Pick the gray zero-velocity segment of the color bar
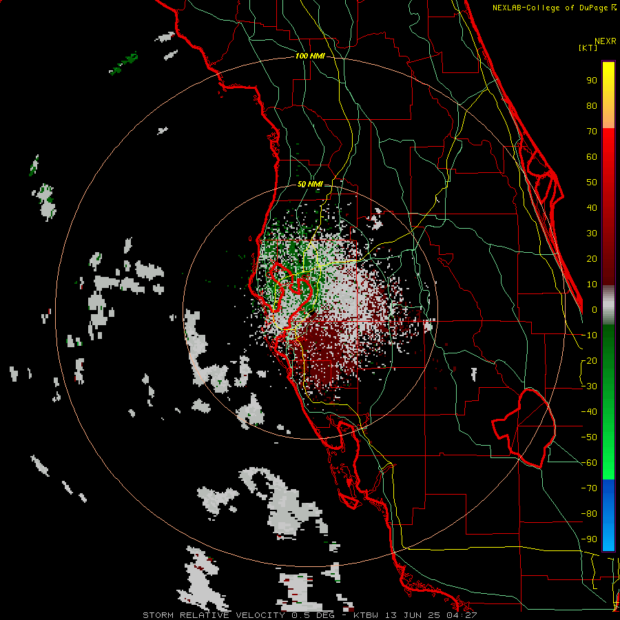The height and width of the screenshot is (620, 620). pos(608,305)
